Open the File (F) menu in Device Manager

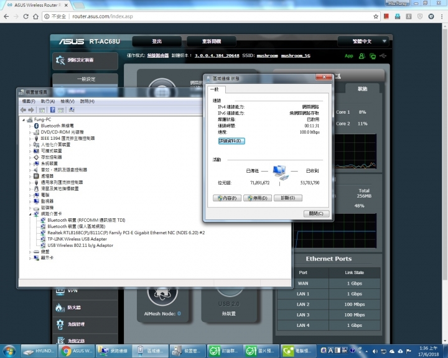tap(29, 101)
